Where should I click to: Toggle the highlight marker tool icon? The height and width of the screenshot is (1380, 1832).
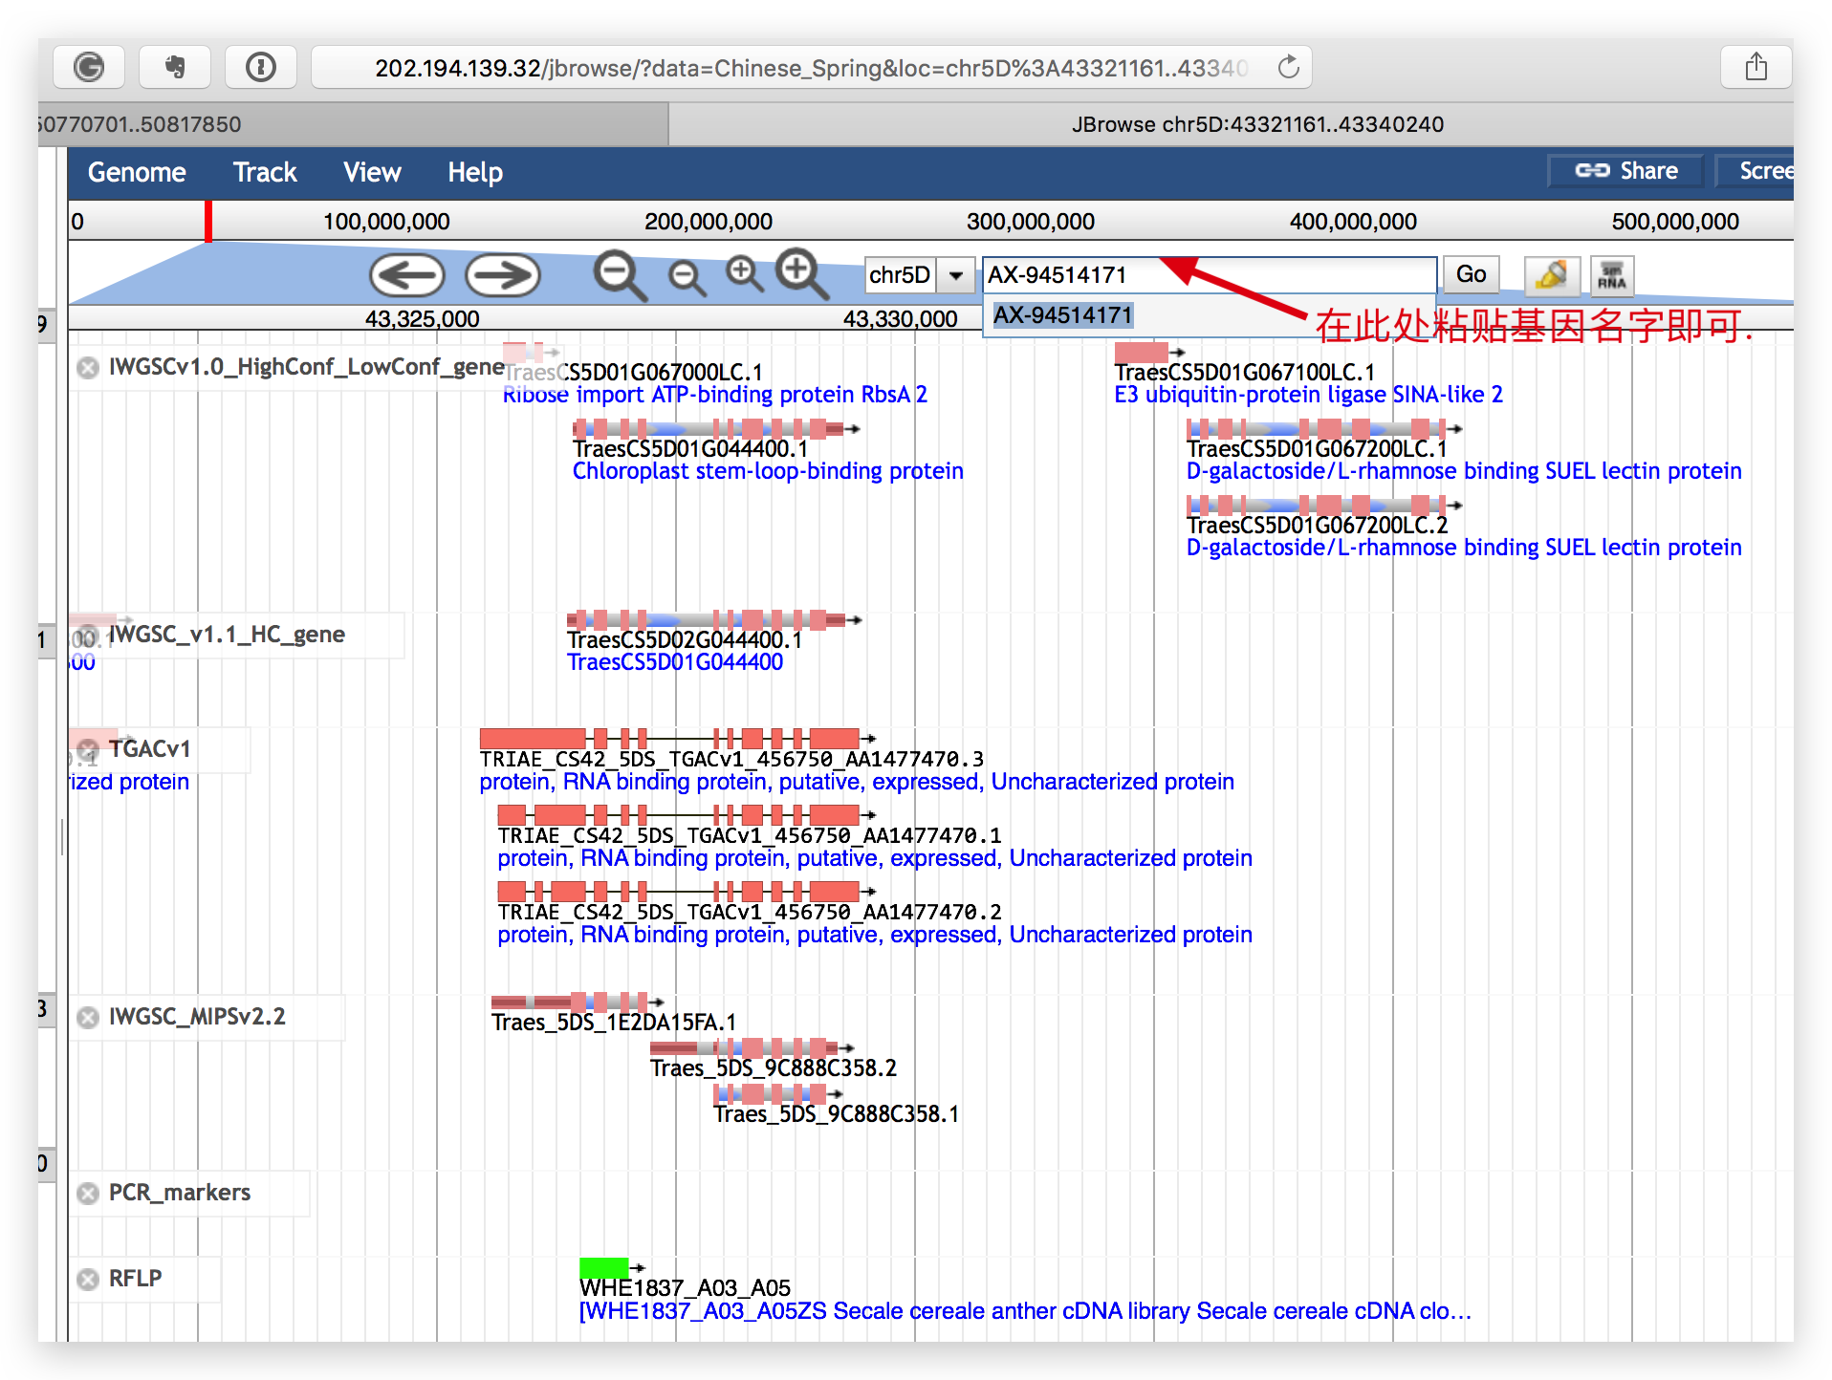click(1551, 275)
